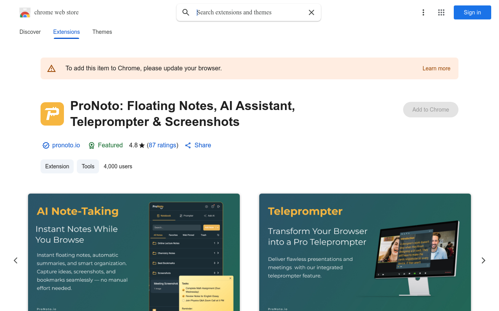Visit the pronoto.io publisher link

point(66,145)
